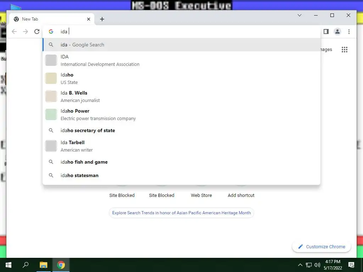Open taskbar search magnifier

[26, 265]
